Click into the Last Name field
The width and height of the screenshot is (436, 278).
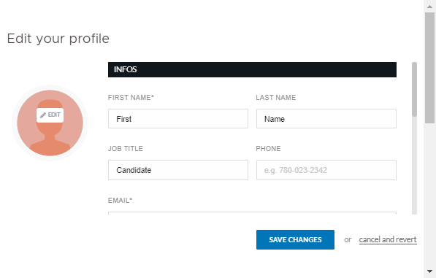326,119
